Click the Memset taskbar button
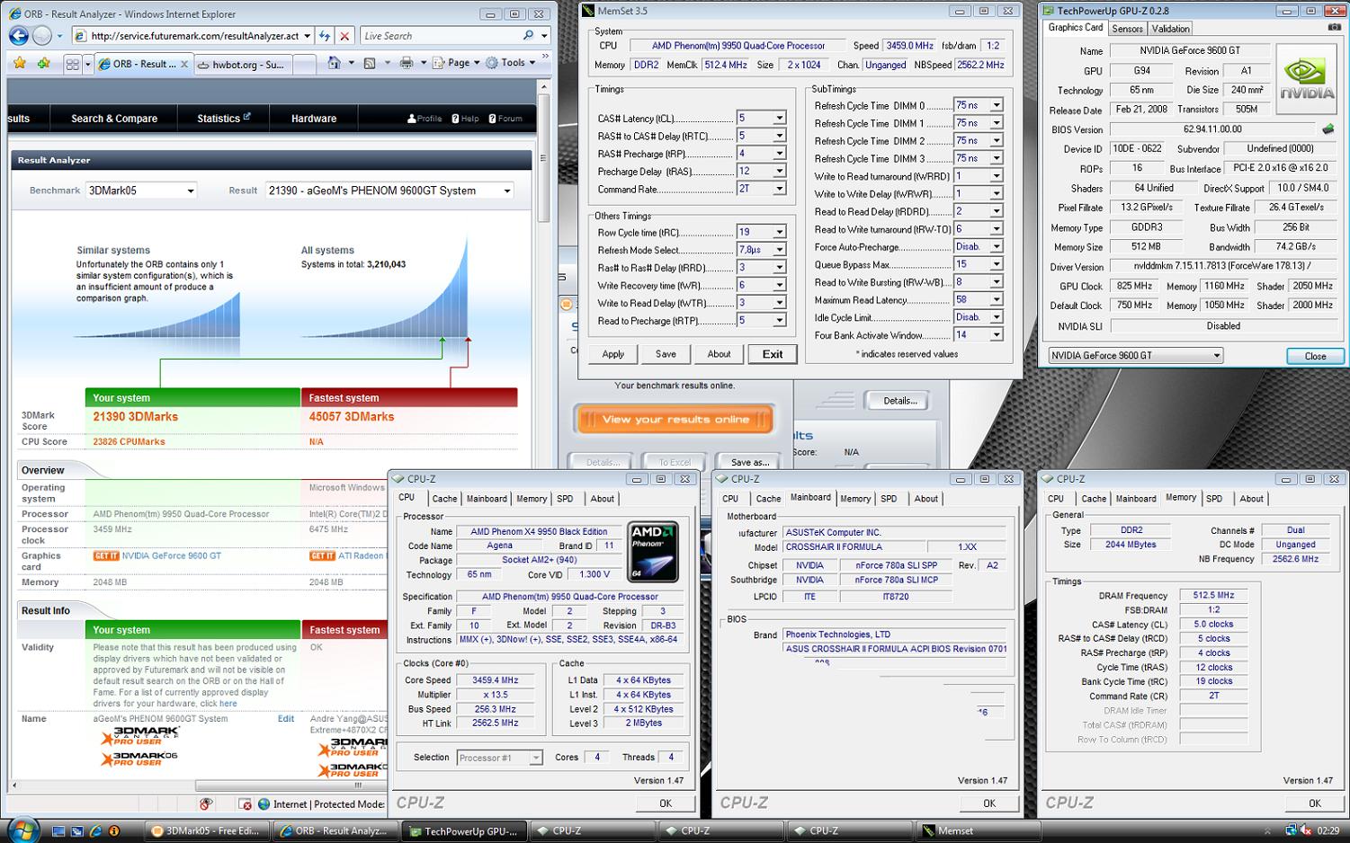This screenshot has width=1350, height=843. coord(978,831)
